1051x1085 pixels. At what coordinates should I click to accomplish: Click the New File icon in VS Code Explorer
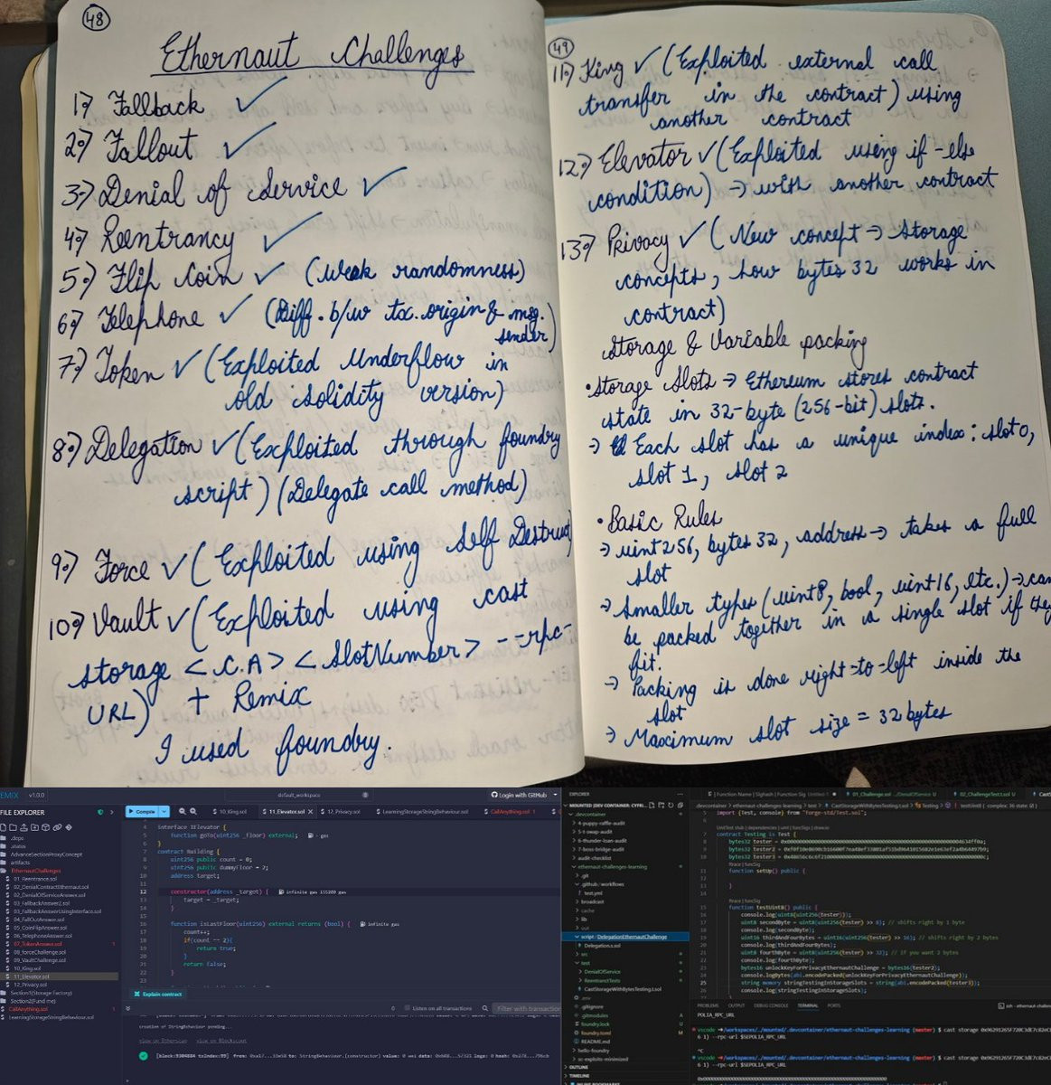point(652,806)
